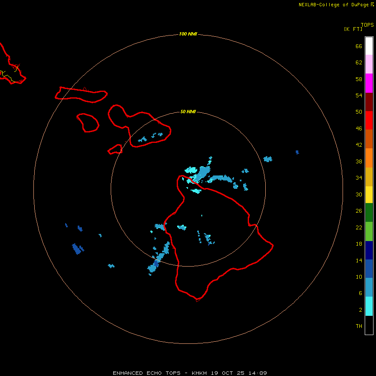Image resolution: width=376 pixels, height=376 pixels.
Task: Click the 22 value on legend scale
Action: click(359, 227)
